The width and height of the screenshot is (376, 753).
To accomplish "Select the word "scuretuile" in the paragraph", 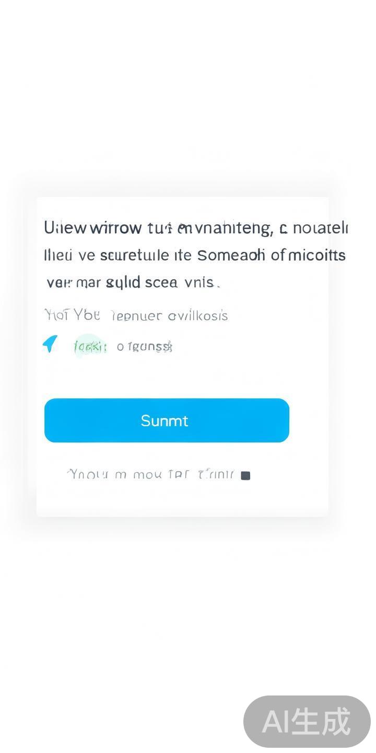I will [134, 255].
